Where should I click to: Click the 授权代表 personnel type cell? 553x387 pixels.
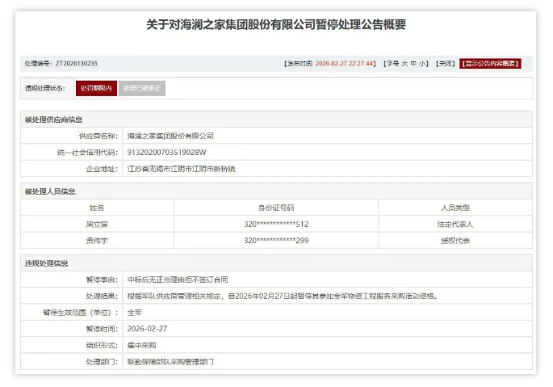click(455, 240)
